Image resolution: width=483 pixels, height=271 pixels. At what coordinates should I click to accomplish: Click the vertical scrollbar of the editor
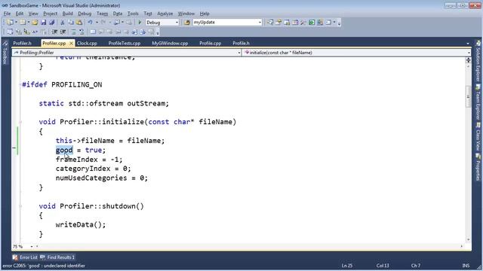(468, 150)
